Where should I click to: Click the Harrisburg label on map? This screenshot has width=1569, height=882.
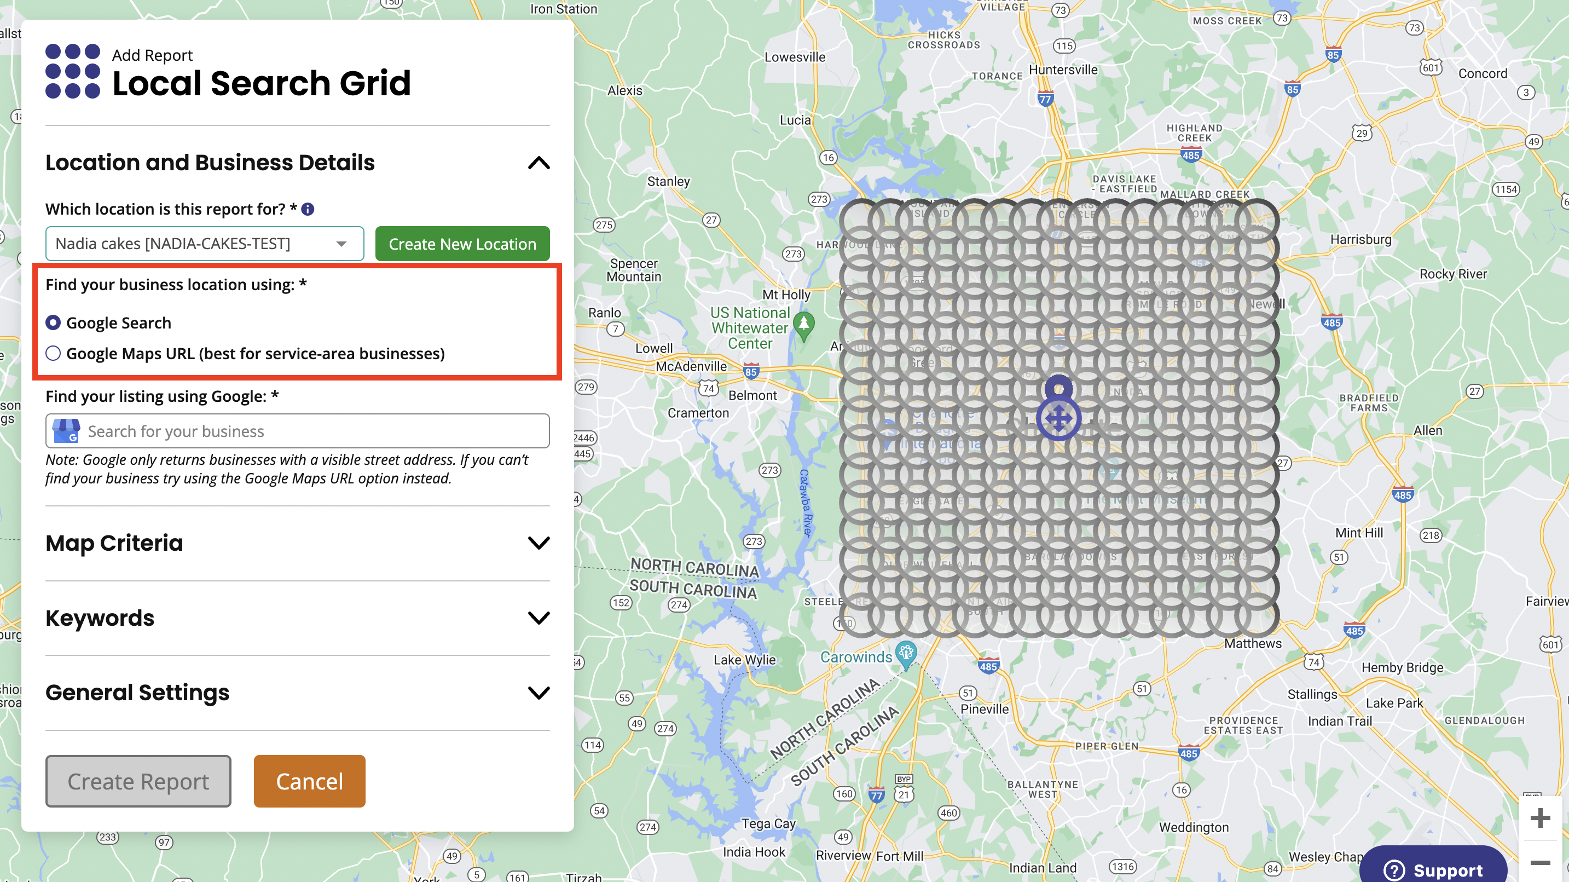pyautogui.click(x=1360, y=240)
